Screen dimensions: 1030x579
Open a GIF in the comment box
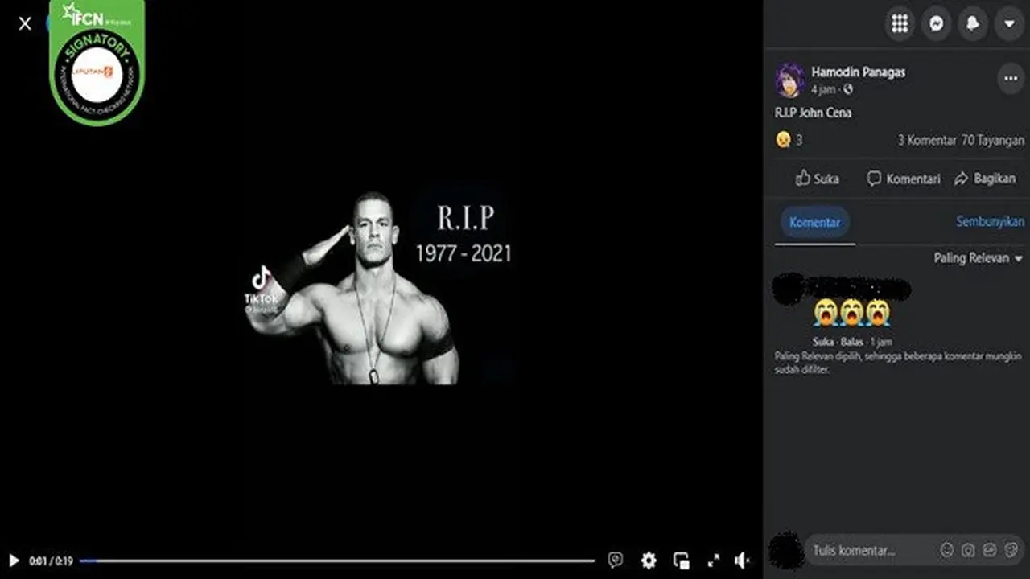[988, 551]
